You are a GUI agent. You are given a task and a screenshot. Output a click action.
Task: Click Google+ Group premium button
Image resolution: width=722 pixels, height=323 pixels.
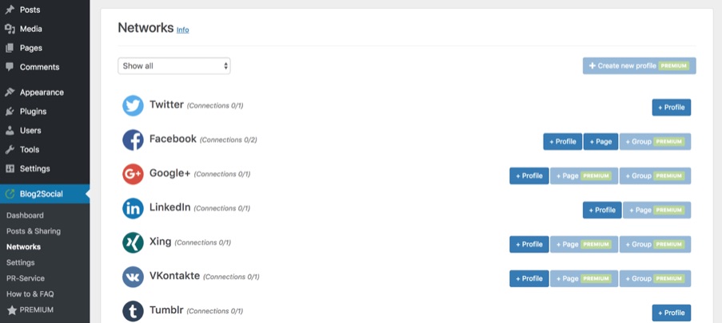click(x=655, y=176)
